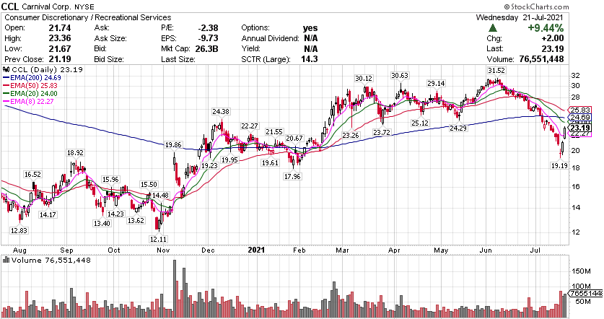Click the 18.92 September high label
The height and width of the screenshot is (319, 604).
click(75, 152)
